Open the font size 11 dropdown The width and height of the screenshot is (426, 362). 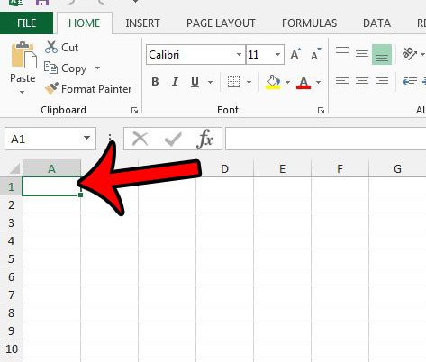[x=277, y=55]
